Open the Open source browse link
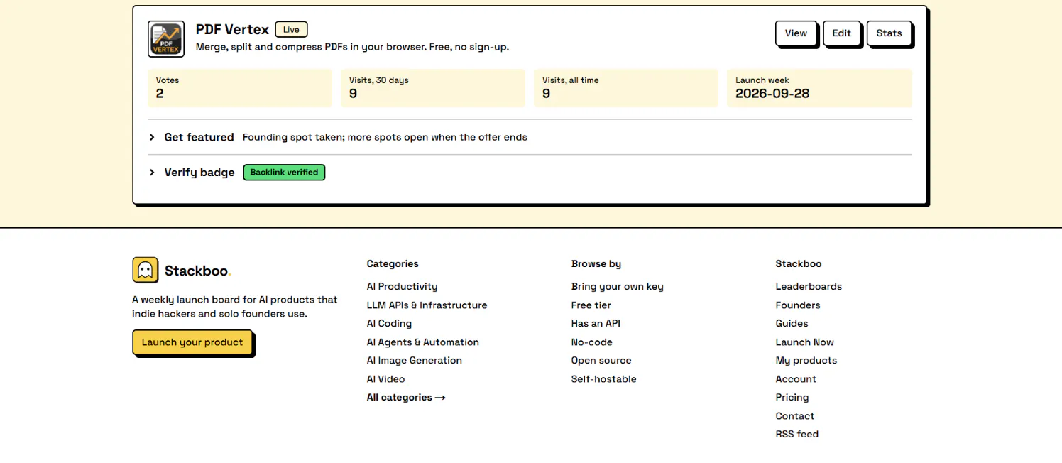This screenshot has height=463, width=1062. [x=601, y=361]
